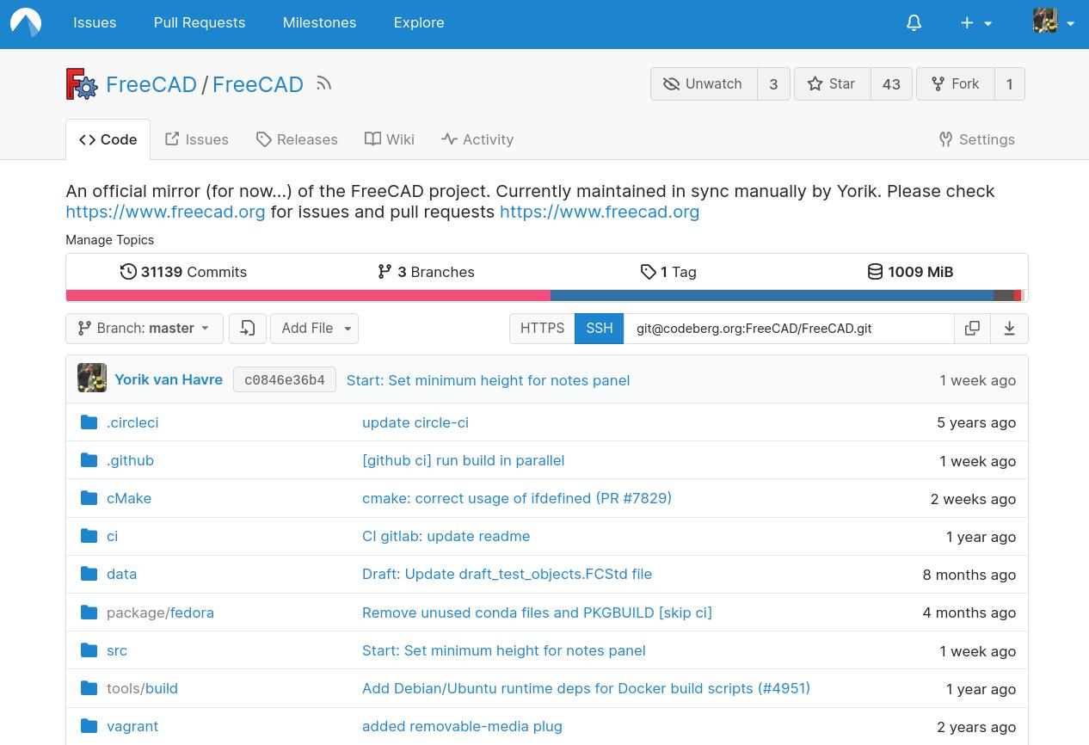Star the FreeCAD repository
Screen dimensions: 1089x745
coord(833,84)
